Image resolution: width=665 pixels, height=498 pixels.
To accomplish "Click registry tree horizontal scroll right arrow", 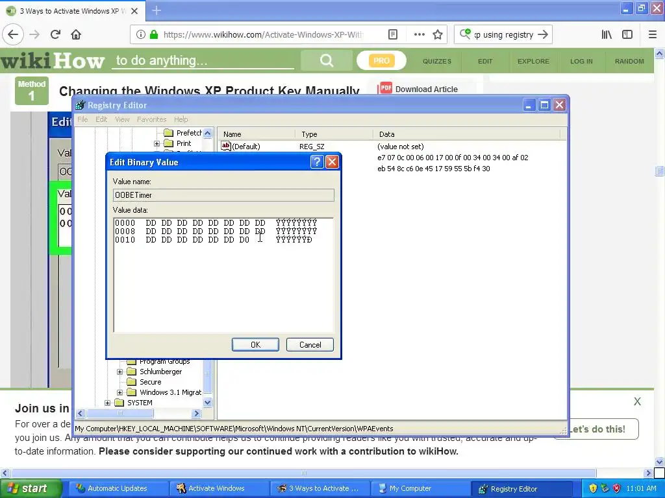I will coord(196,413).
